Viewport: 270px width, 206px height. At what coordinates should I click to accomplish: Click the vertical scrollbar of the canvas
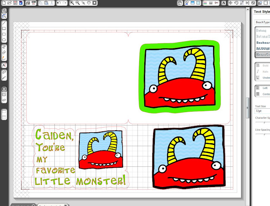point(248,108)
